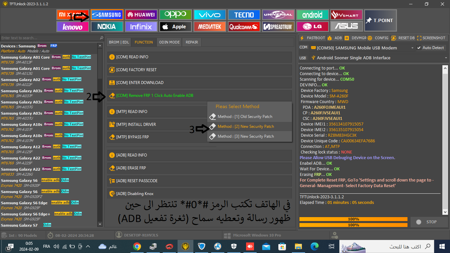Focus the device search text field

(50, 38)
